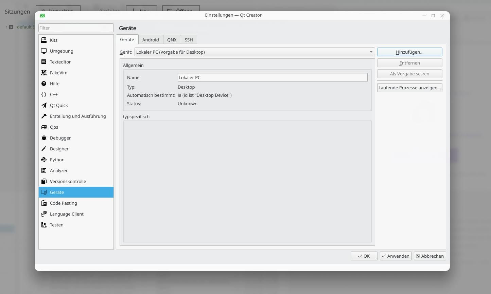Viewport: 491px width, 294px height.
Task: Open the SSH tab
Action: click(x=189, y=40)
